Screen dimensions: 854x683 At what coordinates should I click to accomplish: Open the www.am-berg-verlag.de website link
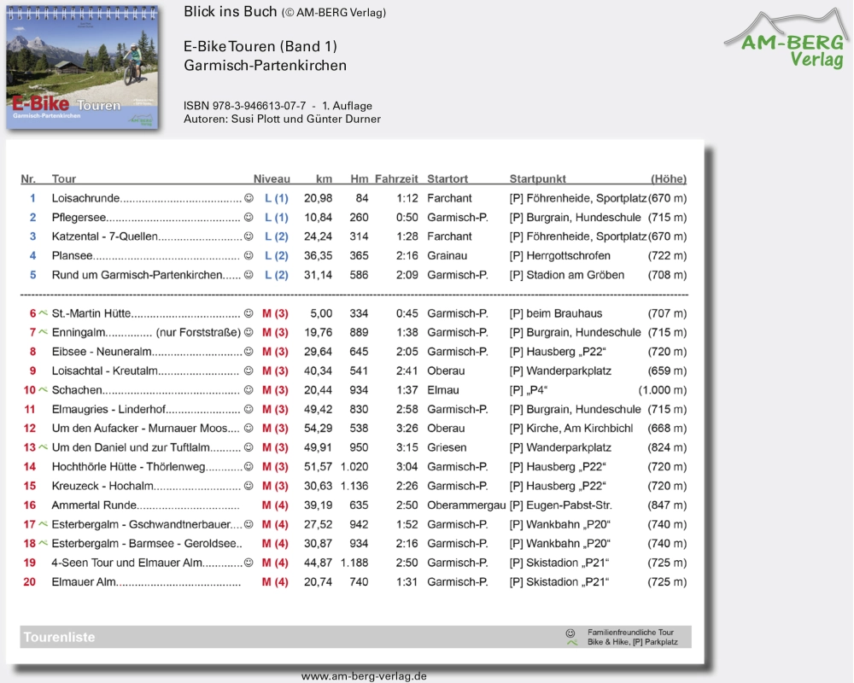point(364,675)
